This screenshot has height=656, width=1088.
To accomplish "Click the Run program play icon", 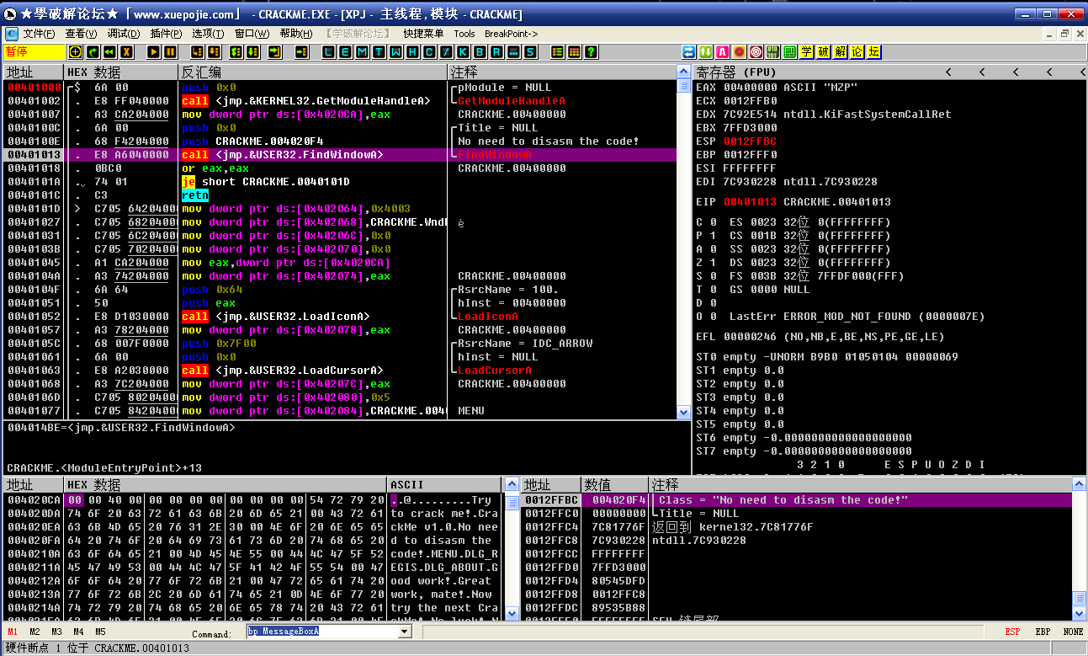I will click(x=154, y=52).
